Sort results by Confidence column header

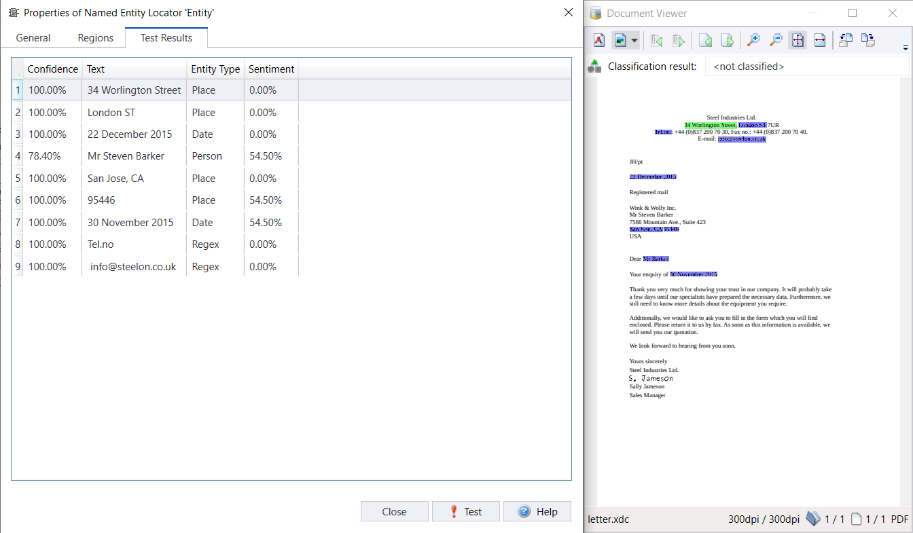(52, 69)
